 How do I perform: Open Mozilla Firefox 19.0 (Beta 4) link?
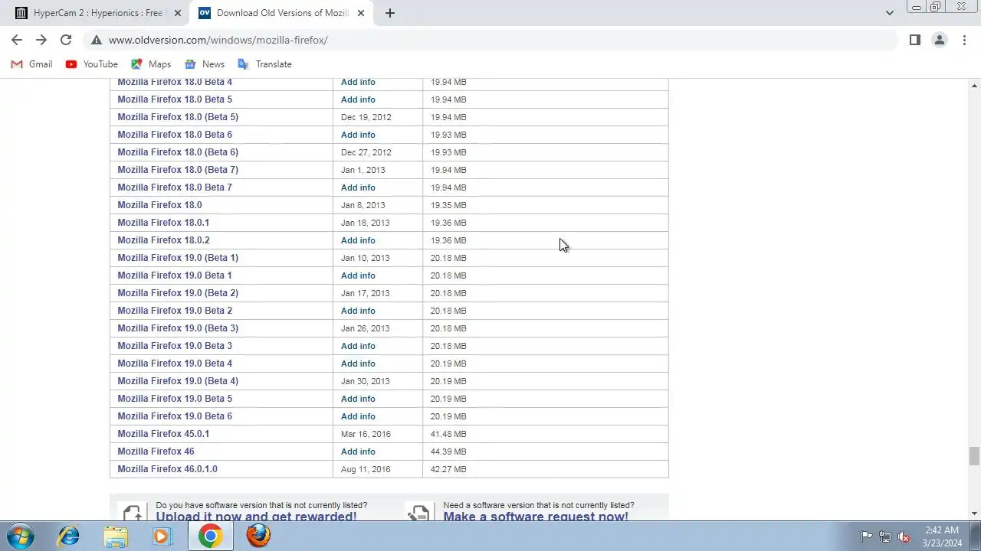click(x=178, y=381)
